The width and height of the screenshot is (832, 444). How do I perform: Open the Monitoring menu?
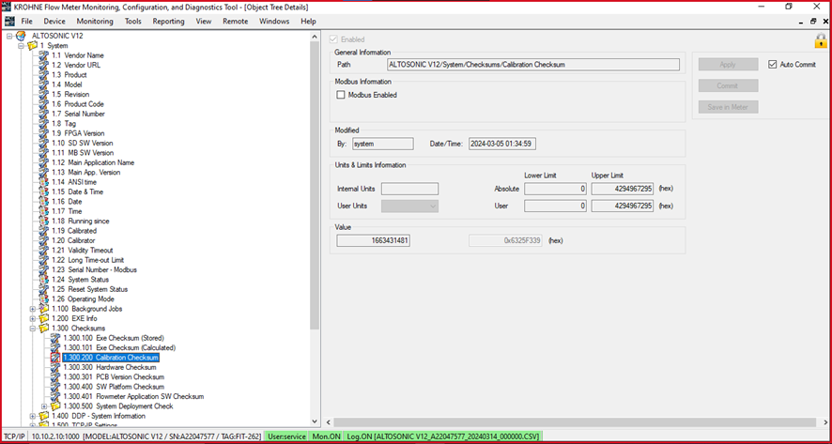[x=95, y=22]
